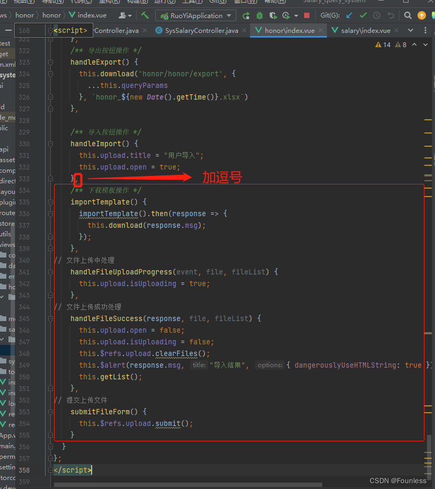Select views folder in project tree
The height and width of the screenshot is (489, 435).
point(7,245)
